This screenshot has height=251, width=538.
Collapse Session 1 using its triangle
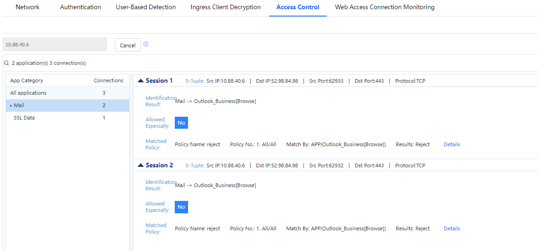141,81
